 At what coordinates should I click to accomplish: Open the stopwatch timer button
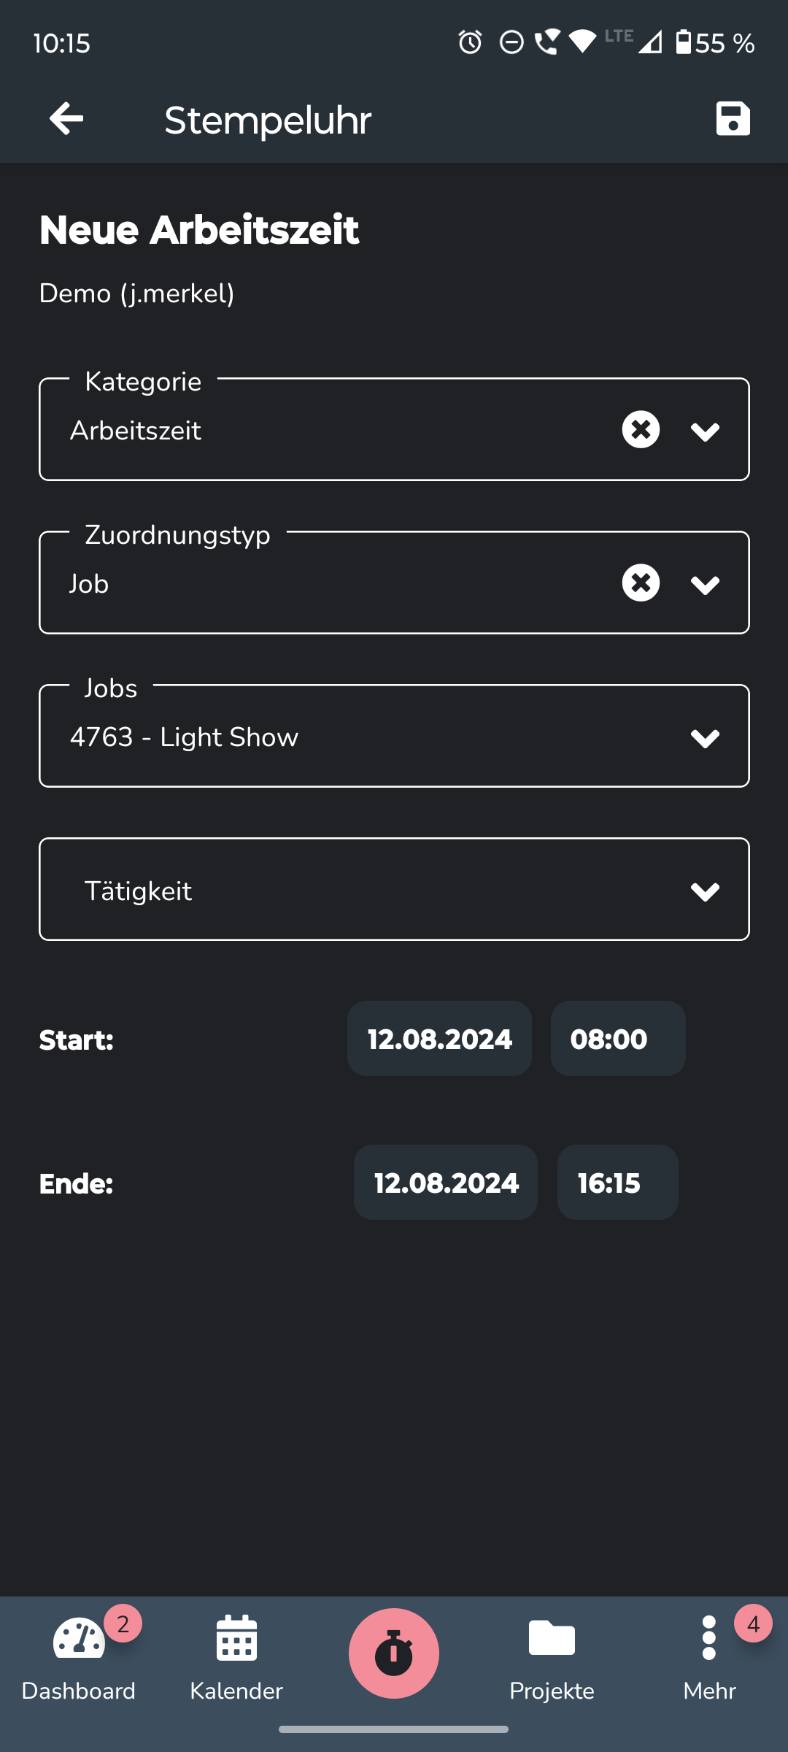coord(394,1653)
